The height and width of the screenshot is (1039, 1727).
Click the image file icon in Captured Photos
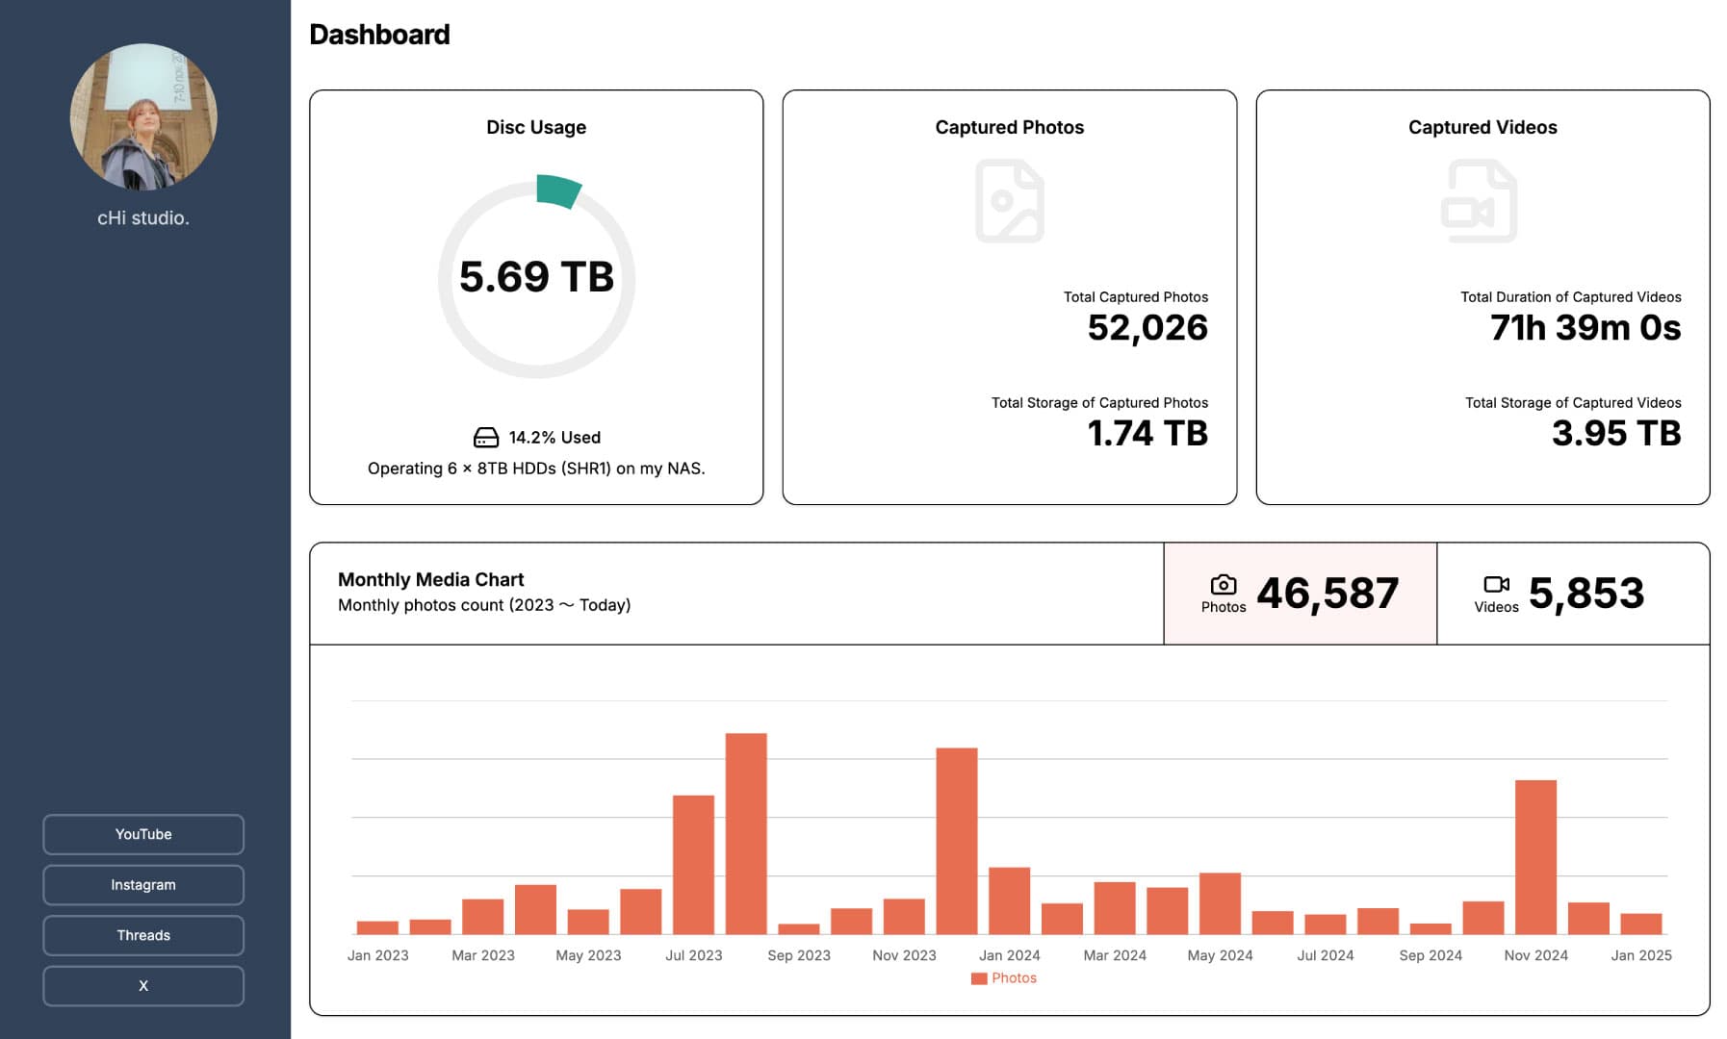click(x=1009, y=201)
